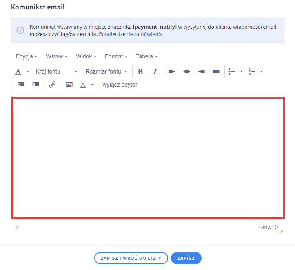The width and height of the screenshot is (295, 270).
Task: Apply color with A icon beside image button
Action: click(x=83, y=85)
